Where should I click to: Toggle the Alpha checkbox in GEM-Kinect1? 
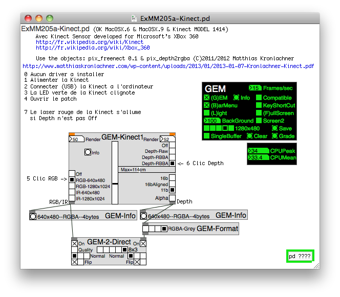click(x=172, y=198)
